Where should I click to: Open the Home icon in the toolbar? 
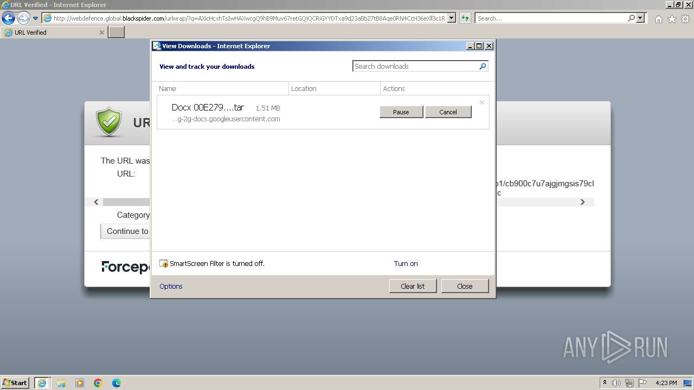[658, 19]
